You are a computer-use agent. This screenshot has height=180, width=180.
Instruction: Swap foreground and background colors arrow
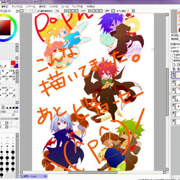[x=17, y=62]
